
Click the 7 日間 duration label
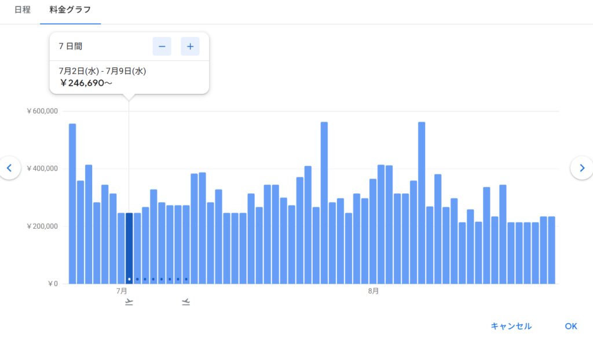70,46
